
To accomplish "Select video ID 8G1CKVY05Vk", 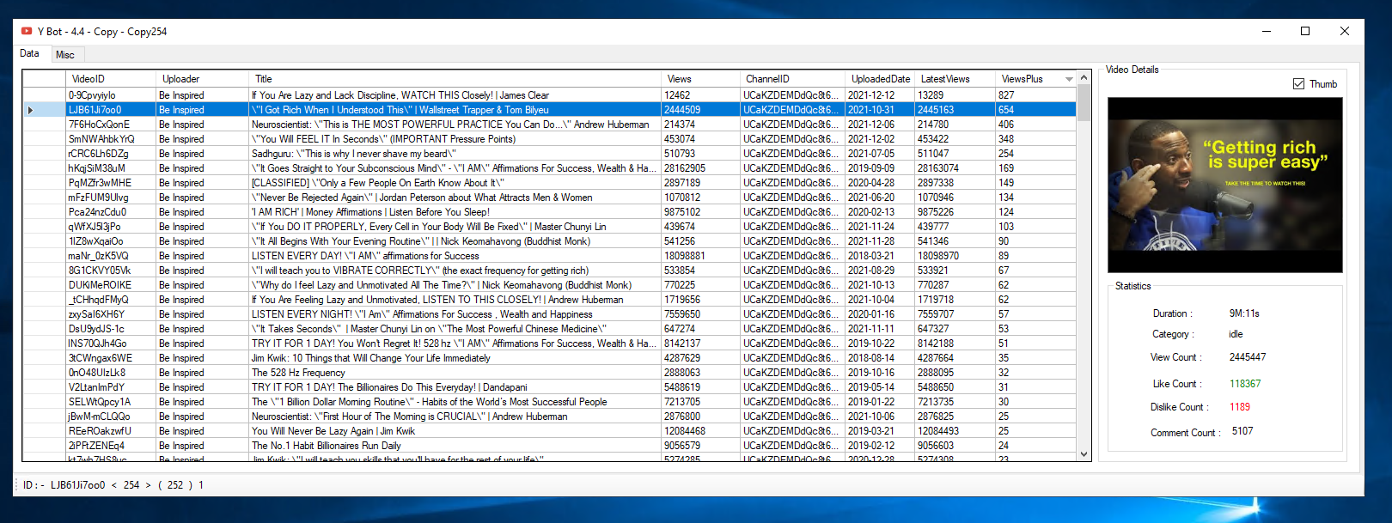I will coord(100,271).
